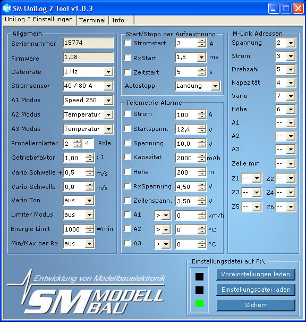Click the Kapazität alarm mAh spinner arrows
Screen dimensions: 306x322
(202, 158)
